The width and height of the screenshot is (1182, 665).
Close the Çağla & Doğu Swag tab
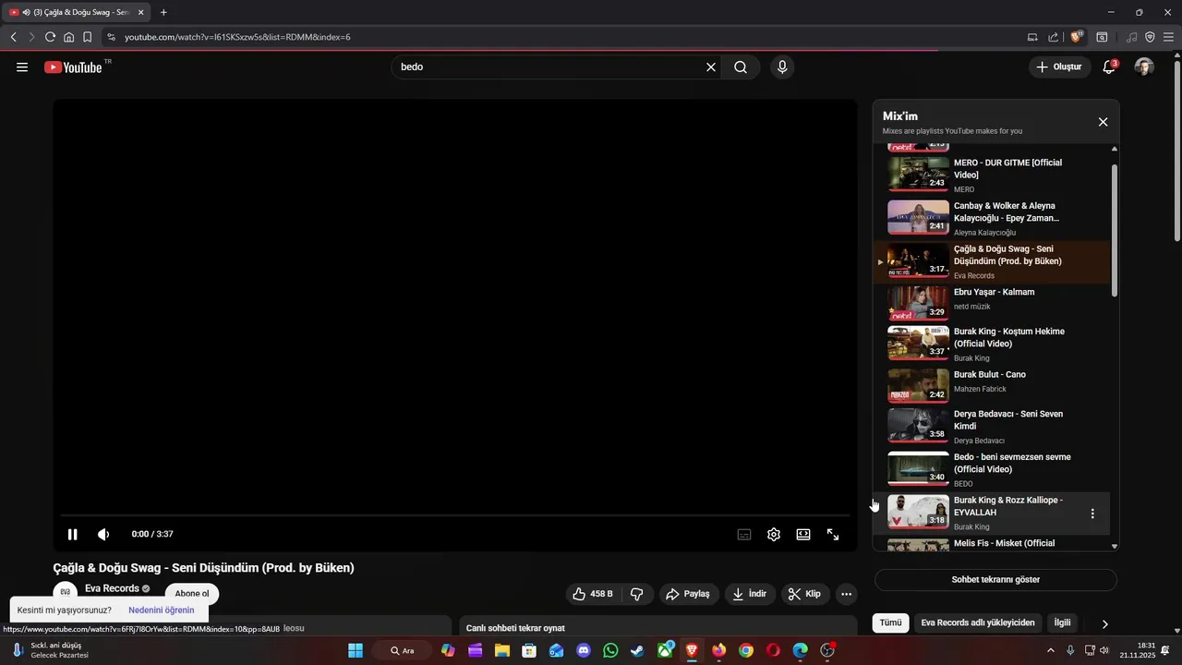pyautogui.click(x=141, y=12)
